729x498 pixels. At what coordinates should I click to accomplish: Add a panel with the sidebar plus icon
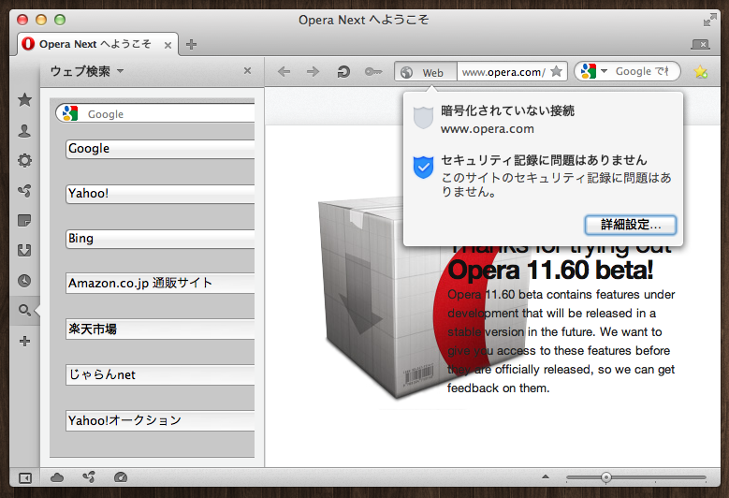(24, 342)
